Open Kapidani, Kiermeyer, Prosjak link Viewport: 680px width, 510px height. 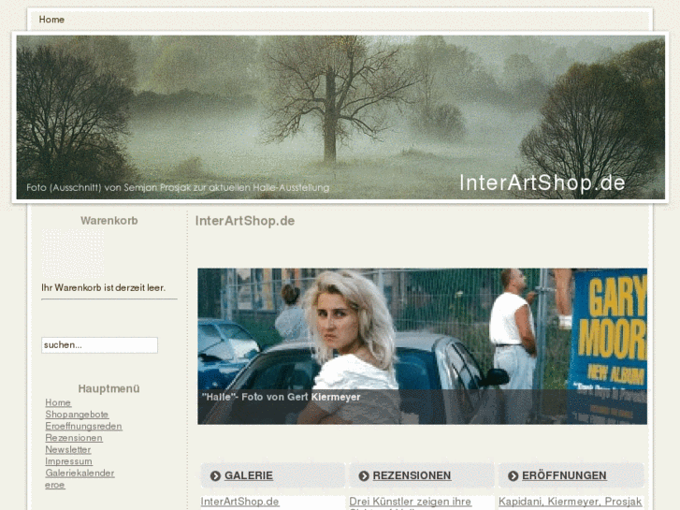[x=570, y=502]
